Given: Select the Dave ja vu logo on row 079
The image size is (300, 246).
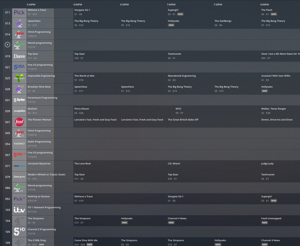Looking at the screenshot, I should coord(19,177).
